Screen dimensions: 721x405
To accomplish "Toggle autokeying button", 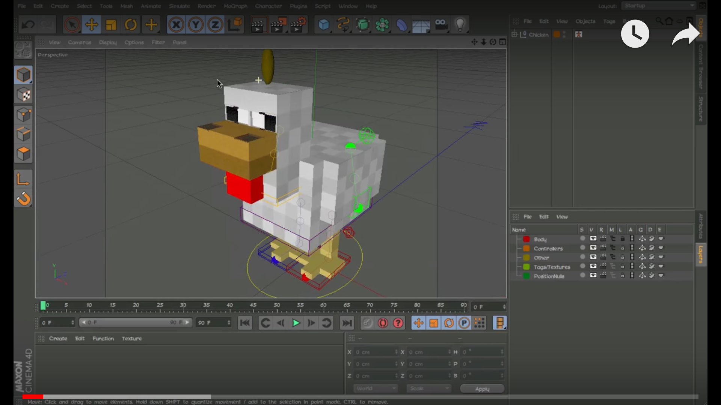I will pos(383,323).
